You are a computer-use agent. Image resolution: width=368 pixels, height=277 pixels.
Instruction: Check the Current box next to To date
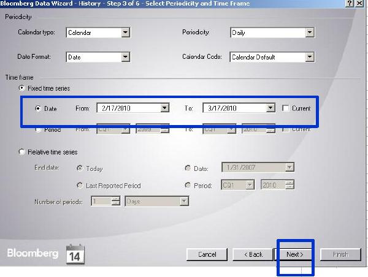(x=286, y=108)
